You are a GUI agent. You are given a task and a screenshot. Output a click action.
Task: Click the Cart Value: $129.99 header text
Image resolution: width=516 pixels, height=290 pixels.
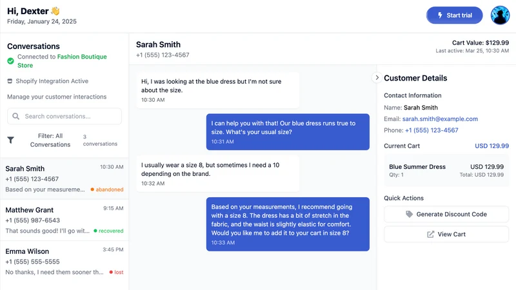(480, 43)
